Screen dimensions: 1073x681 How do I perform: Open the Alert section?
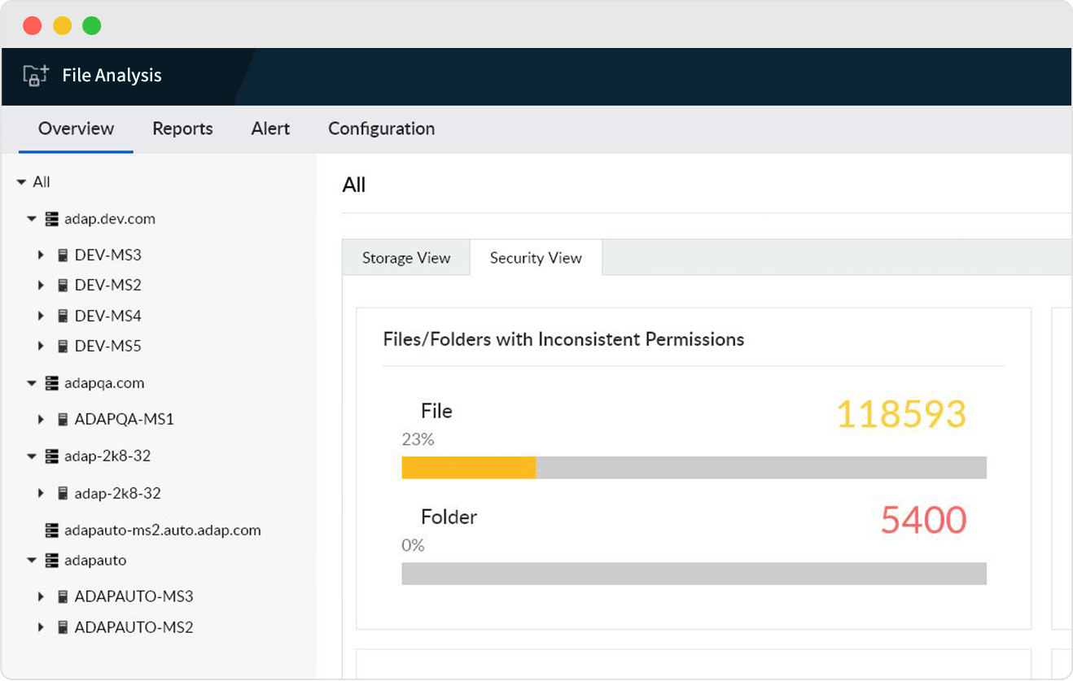click(270, 129)
